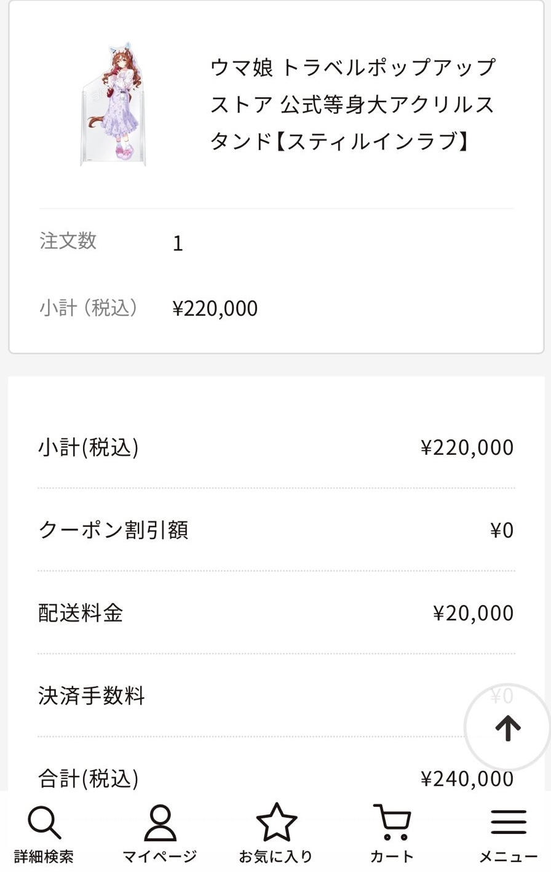Click the 決済手数料 row label
Image resolution: width=551 pixels, height=872 pixels.
(x=92, y=695)
